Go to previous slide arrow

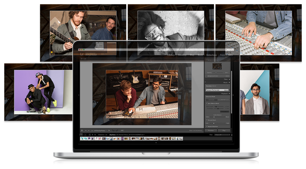click(86, 131)
